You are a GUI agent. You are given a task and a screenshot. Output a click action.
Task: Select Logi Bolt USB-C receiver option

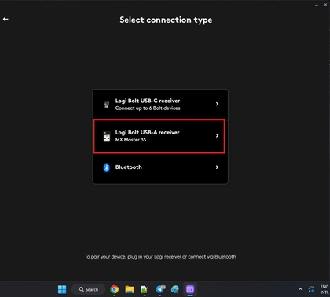tap(160, 104)
